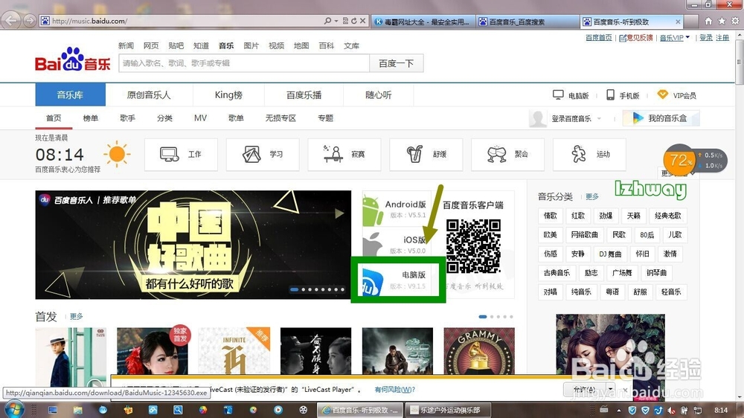Switch to 随心听 tab
The width and height of the screenshot is (744, 418).
pyautogui.click(x=378, y=95)
